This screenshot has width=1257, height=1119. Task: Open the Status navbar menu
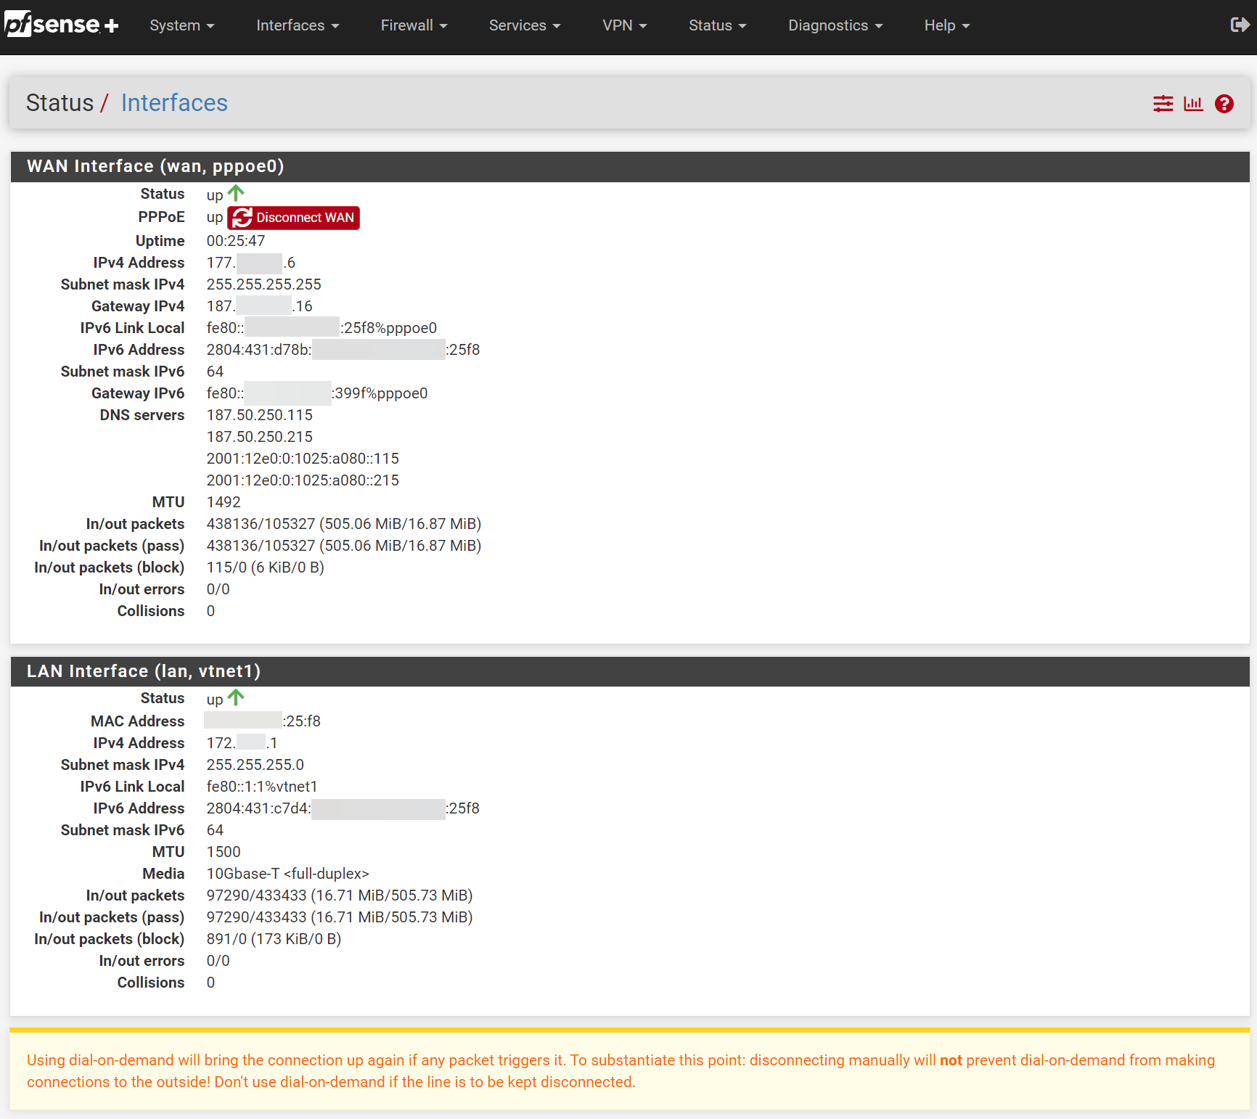point(717,25)
